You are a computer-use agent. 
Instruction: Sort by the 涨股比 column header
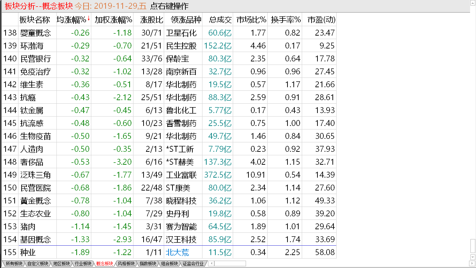click(152, 20)
